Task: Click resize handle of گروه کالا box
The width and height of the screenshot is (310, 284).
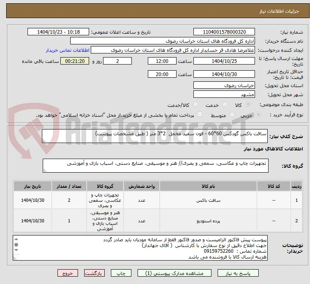Action: tap(45, 171)
